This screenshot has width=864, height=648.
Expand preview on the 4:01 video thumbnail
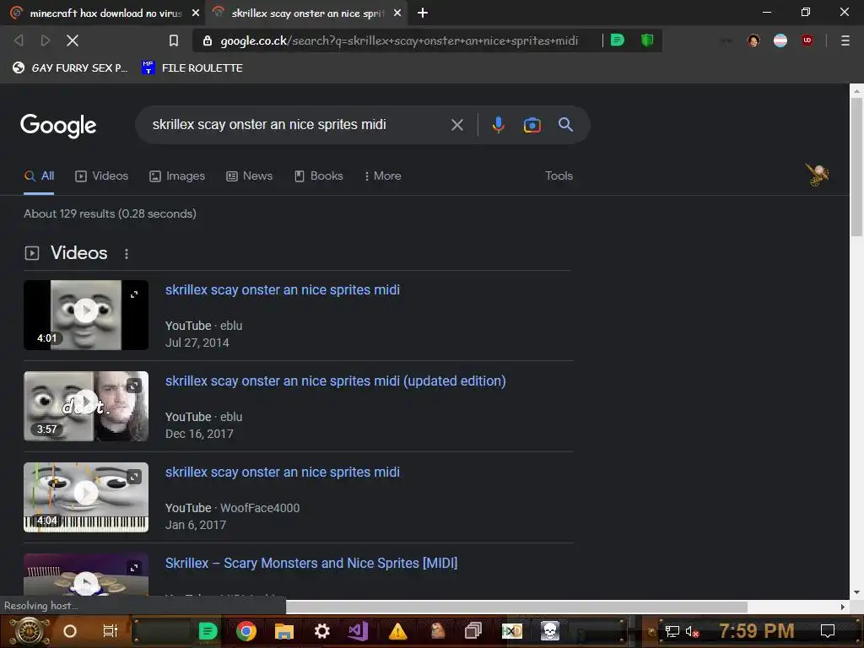click(x=134, y=294)
